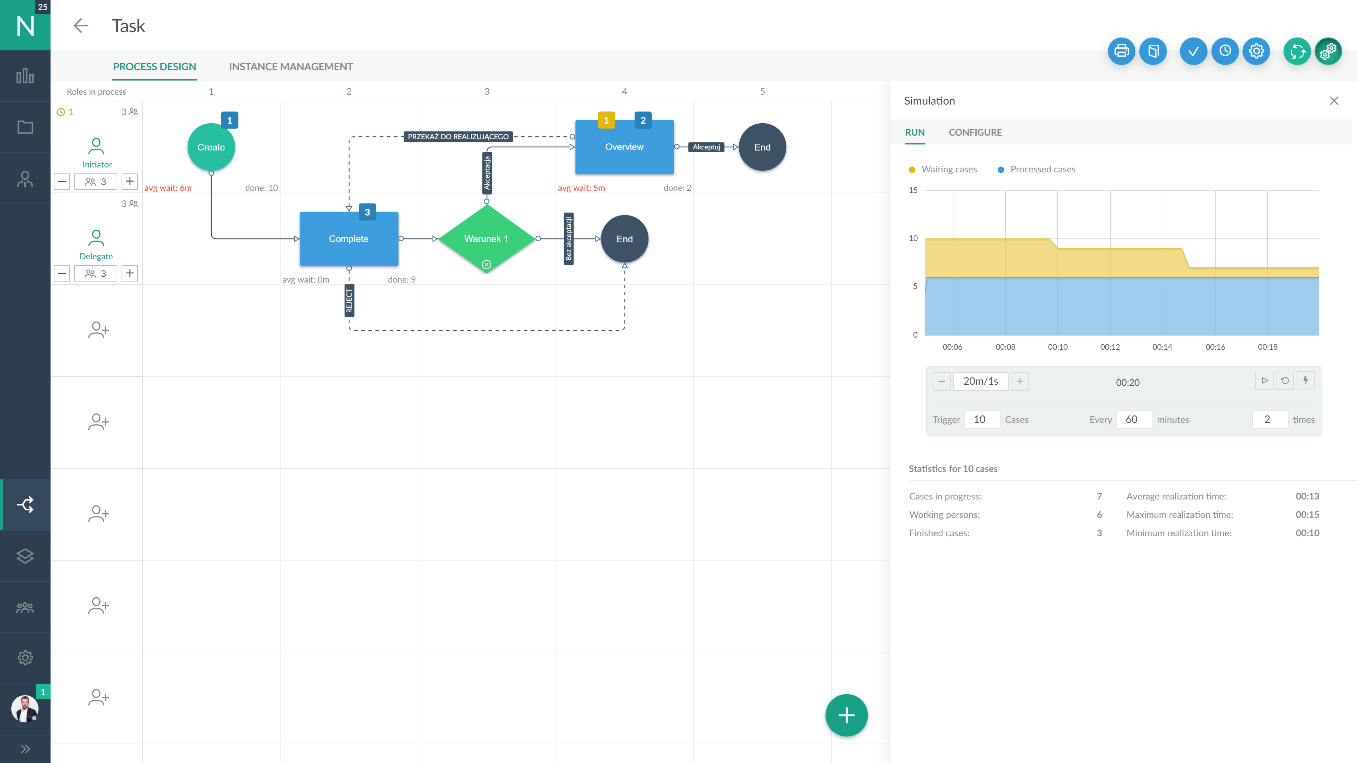Add a role in the bottom lane
Viewport: 1357px width, 763px height.
pos(99,697)
